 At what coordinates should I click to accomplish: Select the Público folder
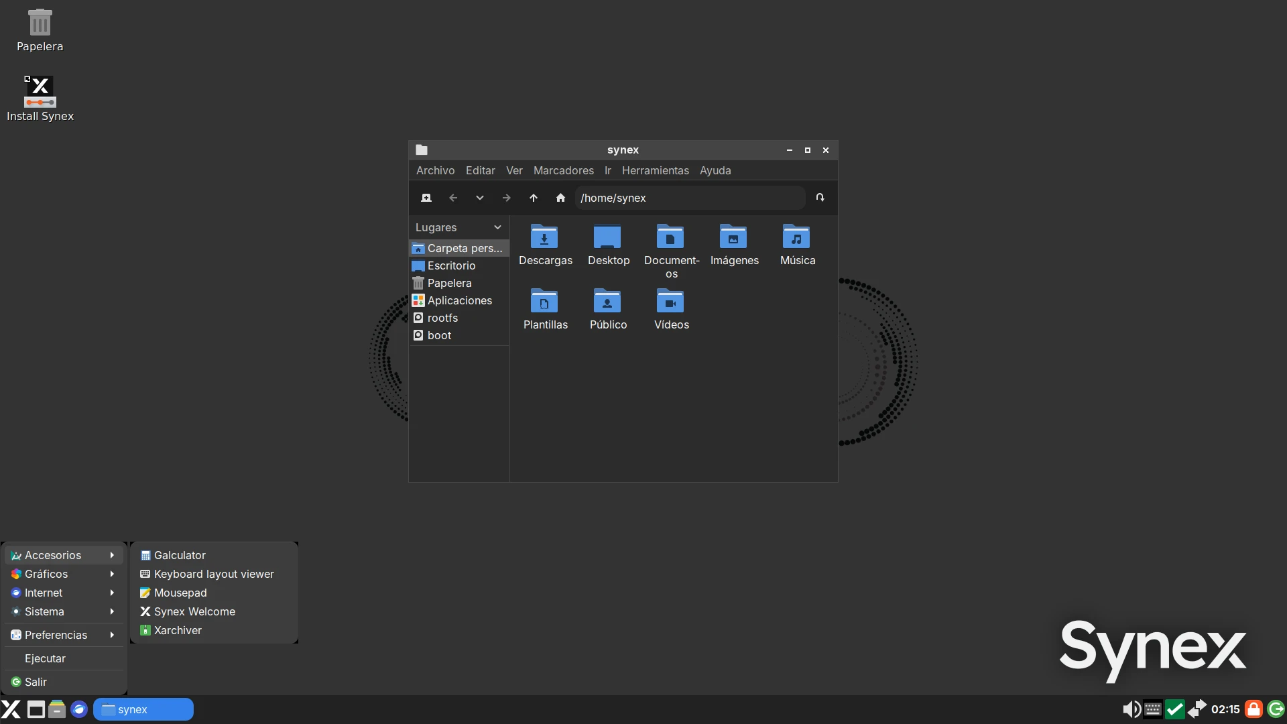click(608, 309)
